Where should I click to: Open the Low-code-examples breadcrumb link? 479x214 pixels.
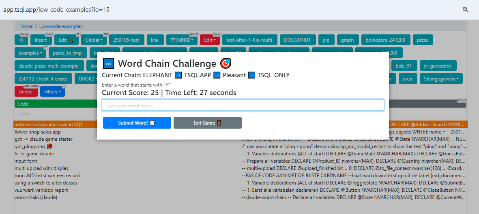click(61, 26)
